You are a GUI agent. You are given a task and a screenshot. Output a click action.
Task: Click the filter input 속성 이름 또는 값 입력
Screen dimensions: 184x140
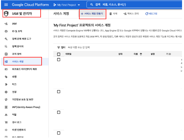coord(79,47)
